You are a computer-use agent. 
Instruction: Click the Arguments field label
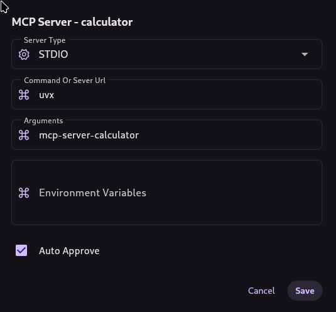pos(43,121)
